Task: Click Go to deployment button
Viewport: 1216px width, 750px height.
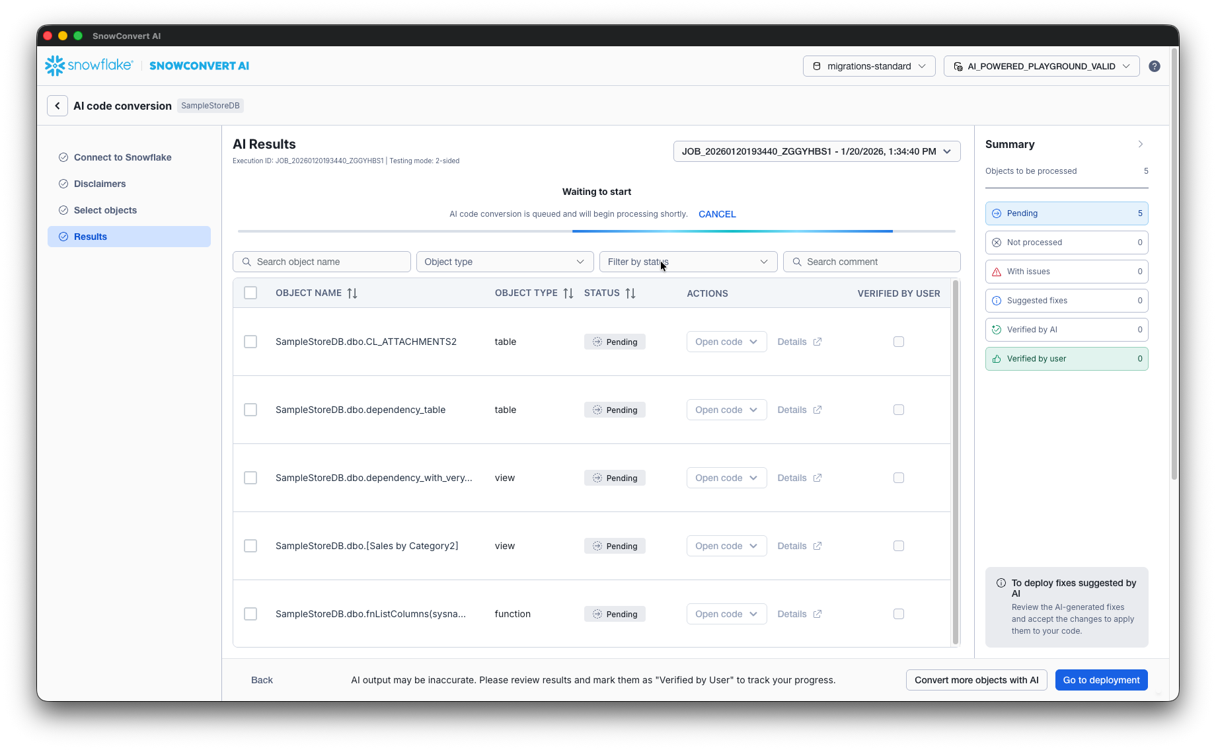Action: [1101, 680]
